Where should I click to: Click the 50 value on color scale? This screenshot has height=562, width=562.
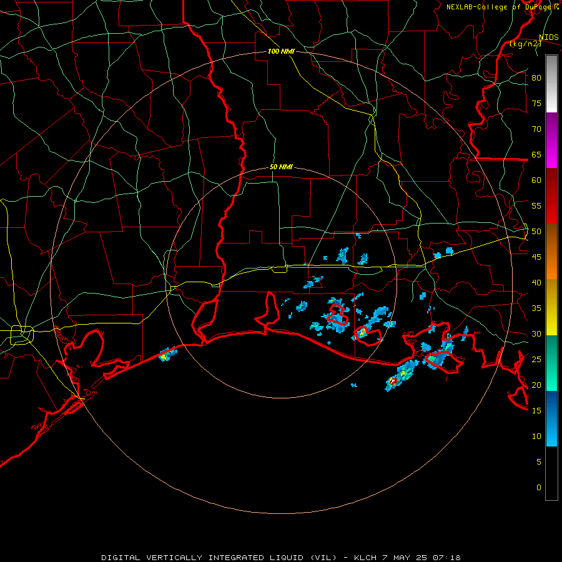pyautogui.click(x=536, y=232)
